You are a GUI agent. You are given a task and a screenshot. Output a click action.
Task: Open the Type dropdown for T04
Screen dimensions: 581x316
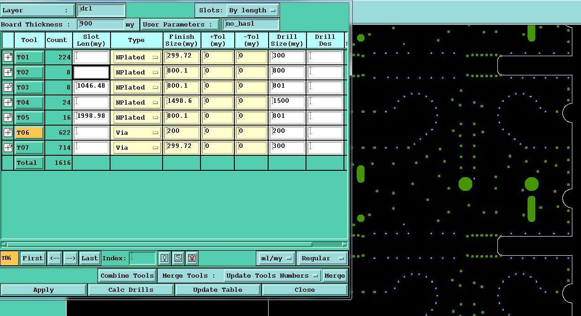tap(137, 102)
